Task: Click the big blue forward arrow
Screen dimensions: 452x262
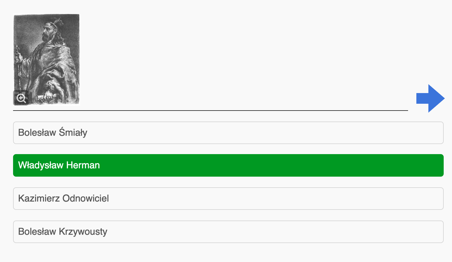Action: pyautogui.click(x=430, y=98)
